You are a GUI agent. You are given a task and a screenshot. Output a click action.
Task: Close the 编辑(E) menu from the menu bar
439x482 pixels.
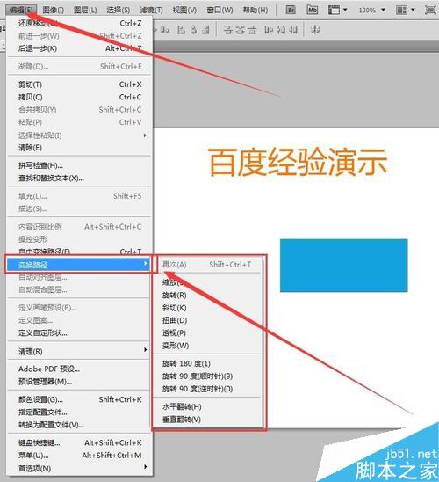(x=21, y=10)
